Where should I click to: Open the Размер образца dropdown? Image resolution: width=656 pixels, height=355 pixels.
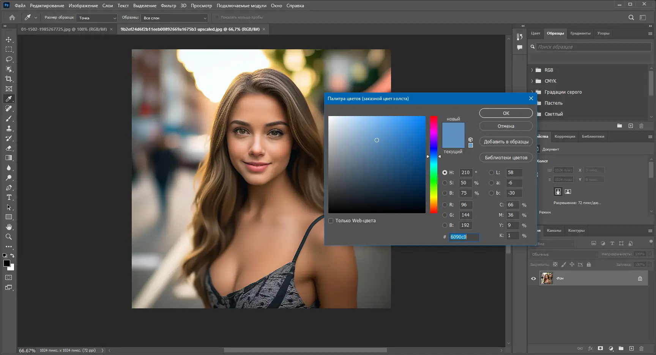(x=96, y=17)
